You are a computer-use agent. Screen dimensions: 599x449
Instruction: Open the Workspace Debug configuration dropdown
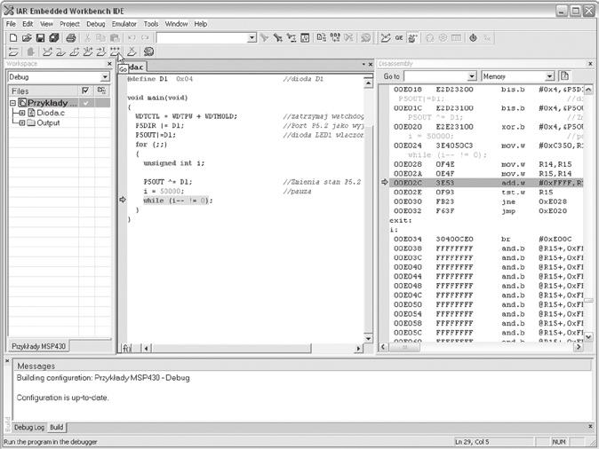(x=105, y=77)
